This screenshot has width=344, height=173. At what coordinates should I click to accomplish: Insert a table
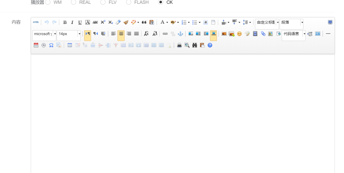tap(70, 45)
